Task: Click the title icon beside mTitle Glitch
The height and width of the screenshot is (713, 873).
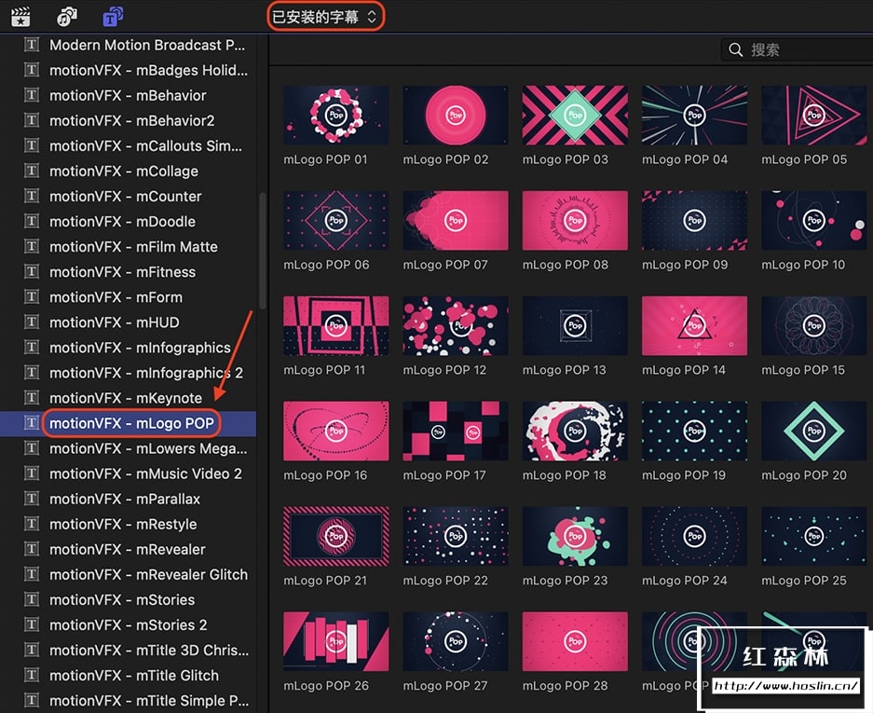Action: coord(32,675)
